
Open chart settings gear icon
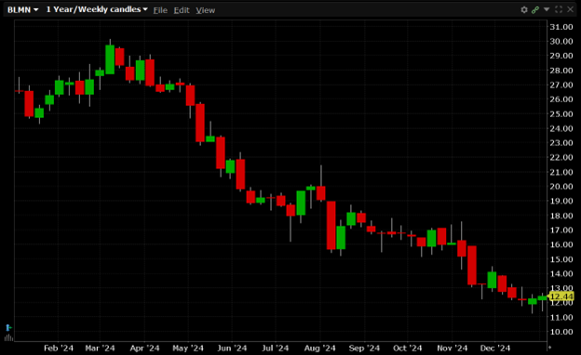coord(524,10)
